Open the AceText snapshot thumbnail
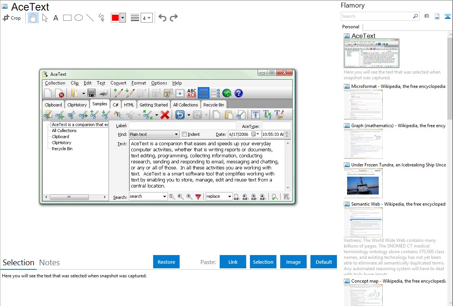The image size is (453, 306). click(x=371, y=54)
